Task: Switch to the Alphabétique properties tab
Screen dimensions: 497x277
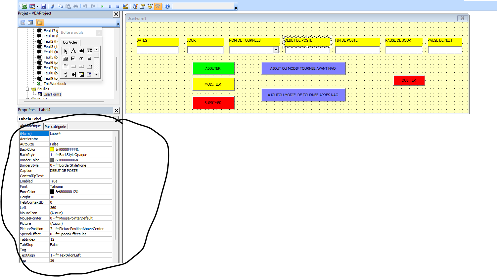Action: point(30,126)
